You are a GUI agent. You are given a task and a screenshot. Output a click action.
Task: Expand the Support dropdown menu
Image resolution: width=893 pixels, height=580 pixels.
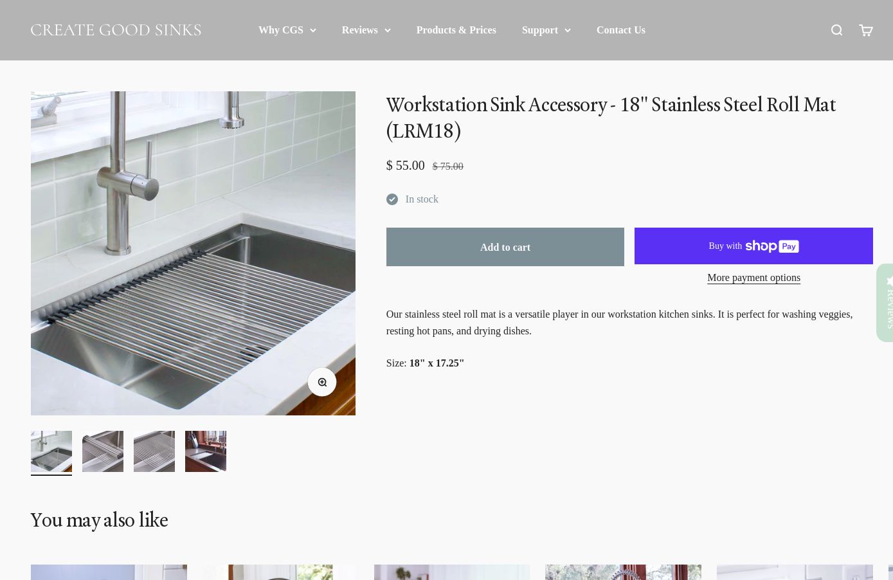pyautogui.click(x=546, y=30)
